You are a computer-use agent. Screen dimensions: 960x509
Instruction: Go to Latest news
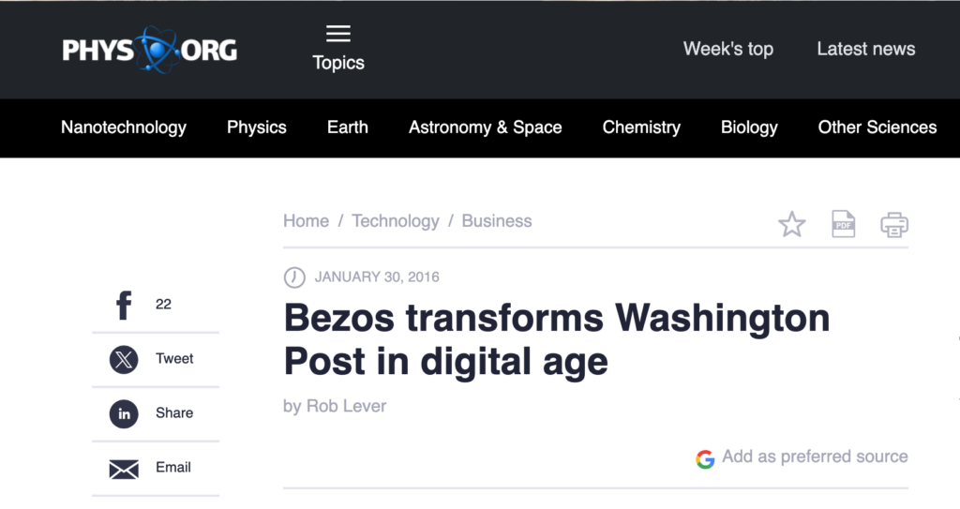866,49
